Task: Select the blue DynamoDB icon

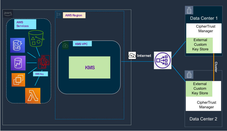Action: (x=18, y=45)
